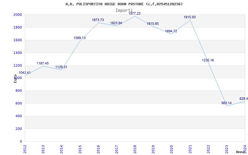248x155 pixels.
Task: Click x-axis year 2020
Action: click(x=172, y=149)
